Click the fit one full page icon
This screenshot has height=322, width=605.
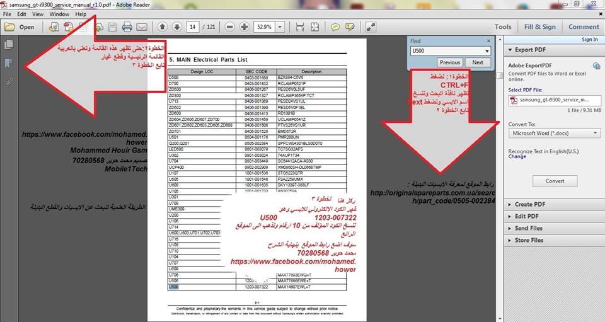pos(315,27)
